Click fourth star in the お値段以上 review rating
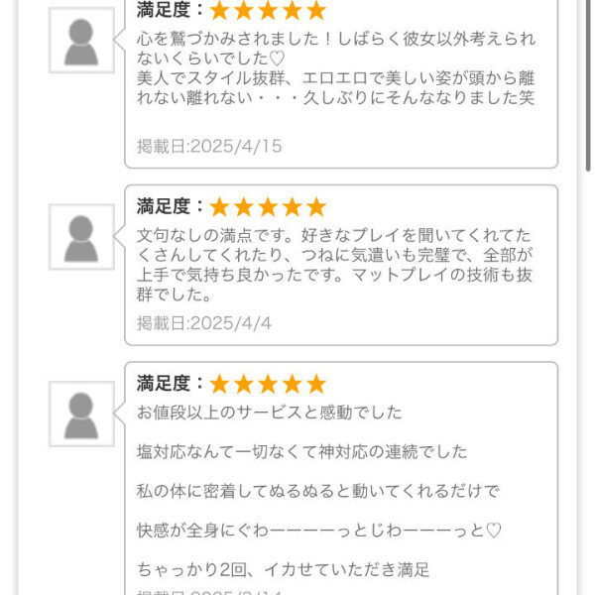The height and width of the screenshot is (595, 595). (293, 384)
